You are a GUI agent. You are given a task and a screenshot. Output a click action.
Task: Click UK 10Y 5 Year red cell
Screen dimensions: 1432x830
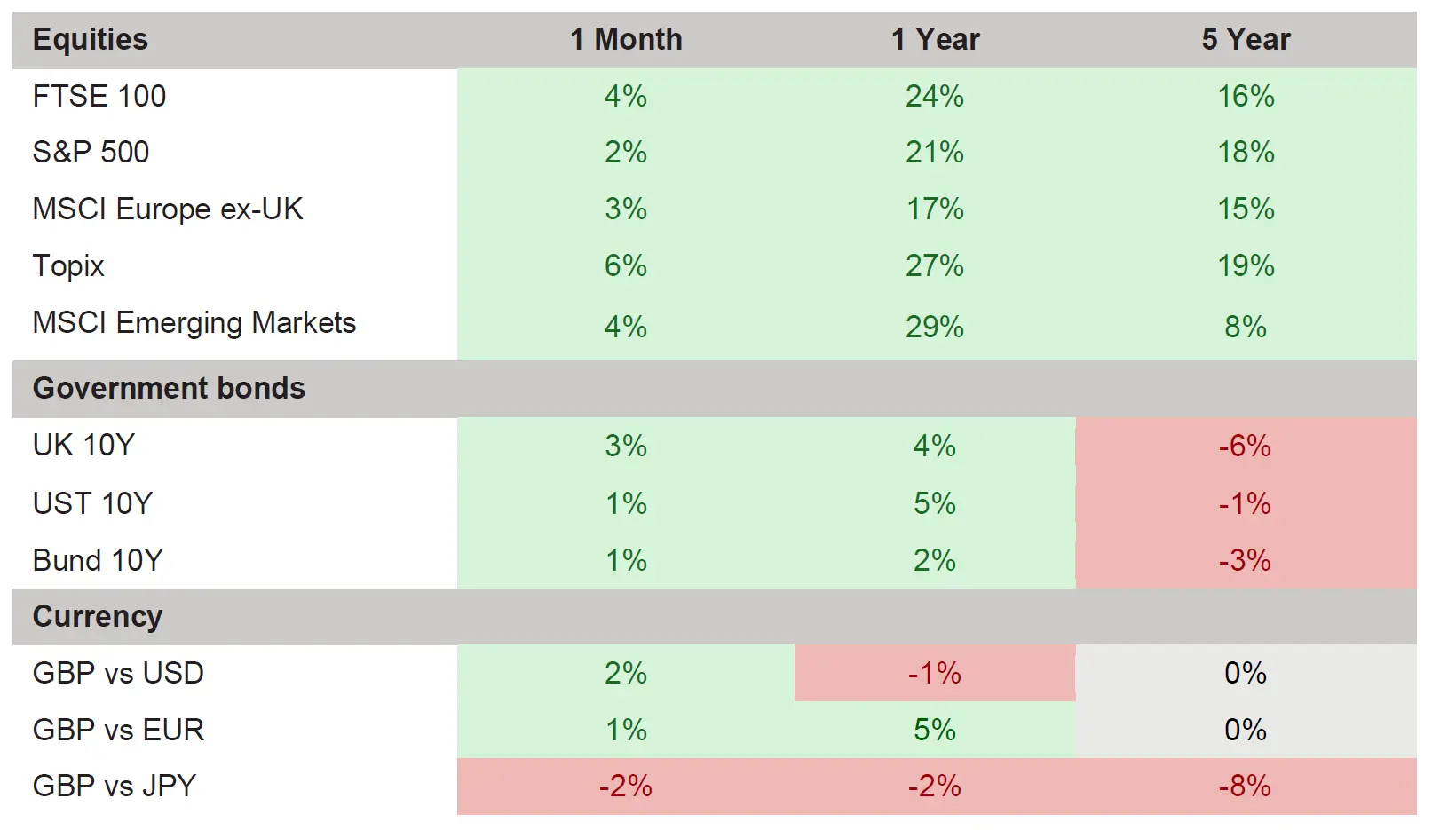coord(1245,445)
